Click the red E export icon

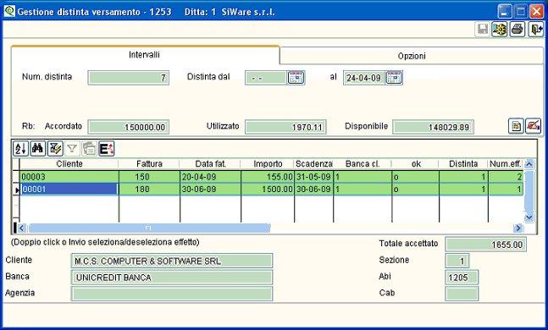coord(107,149)
